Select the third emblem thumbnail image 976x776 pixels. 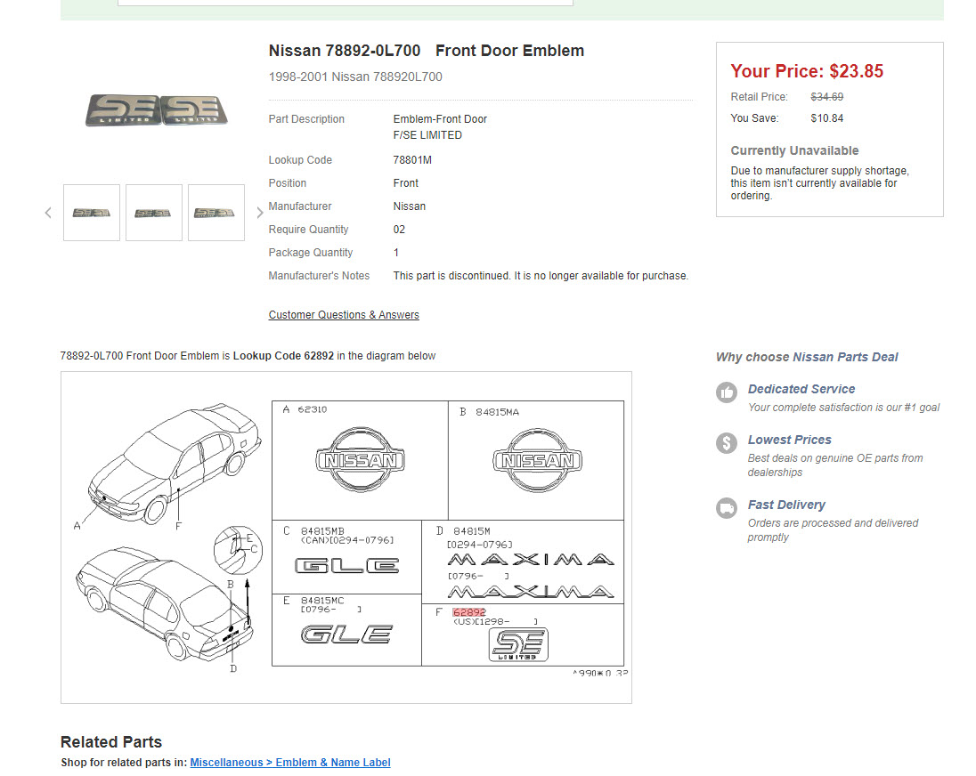[x=216, y=213]
